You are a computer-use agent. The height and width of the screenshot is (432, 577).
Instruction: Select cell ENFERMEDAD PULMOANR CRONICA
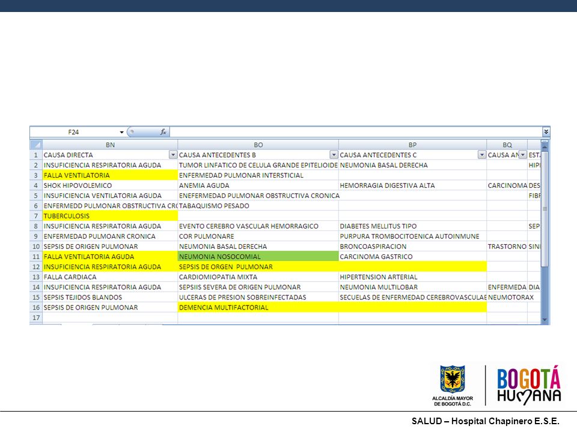coord(110,236)
